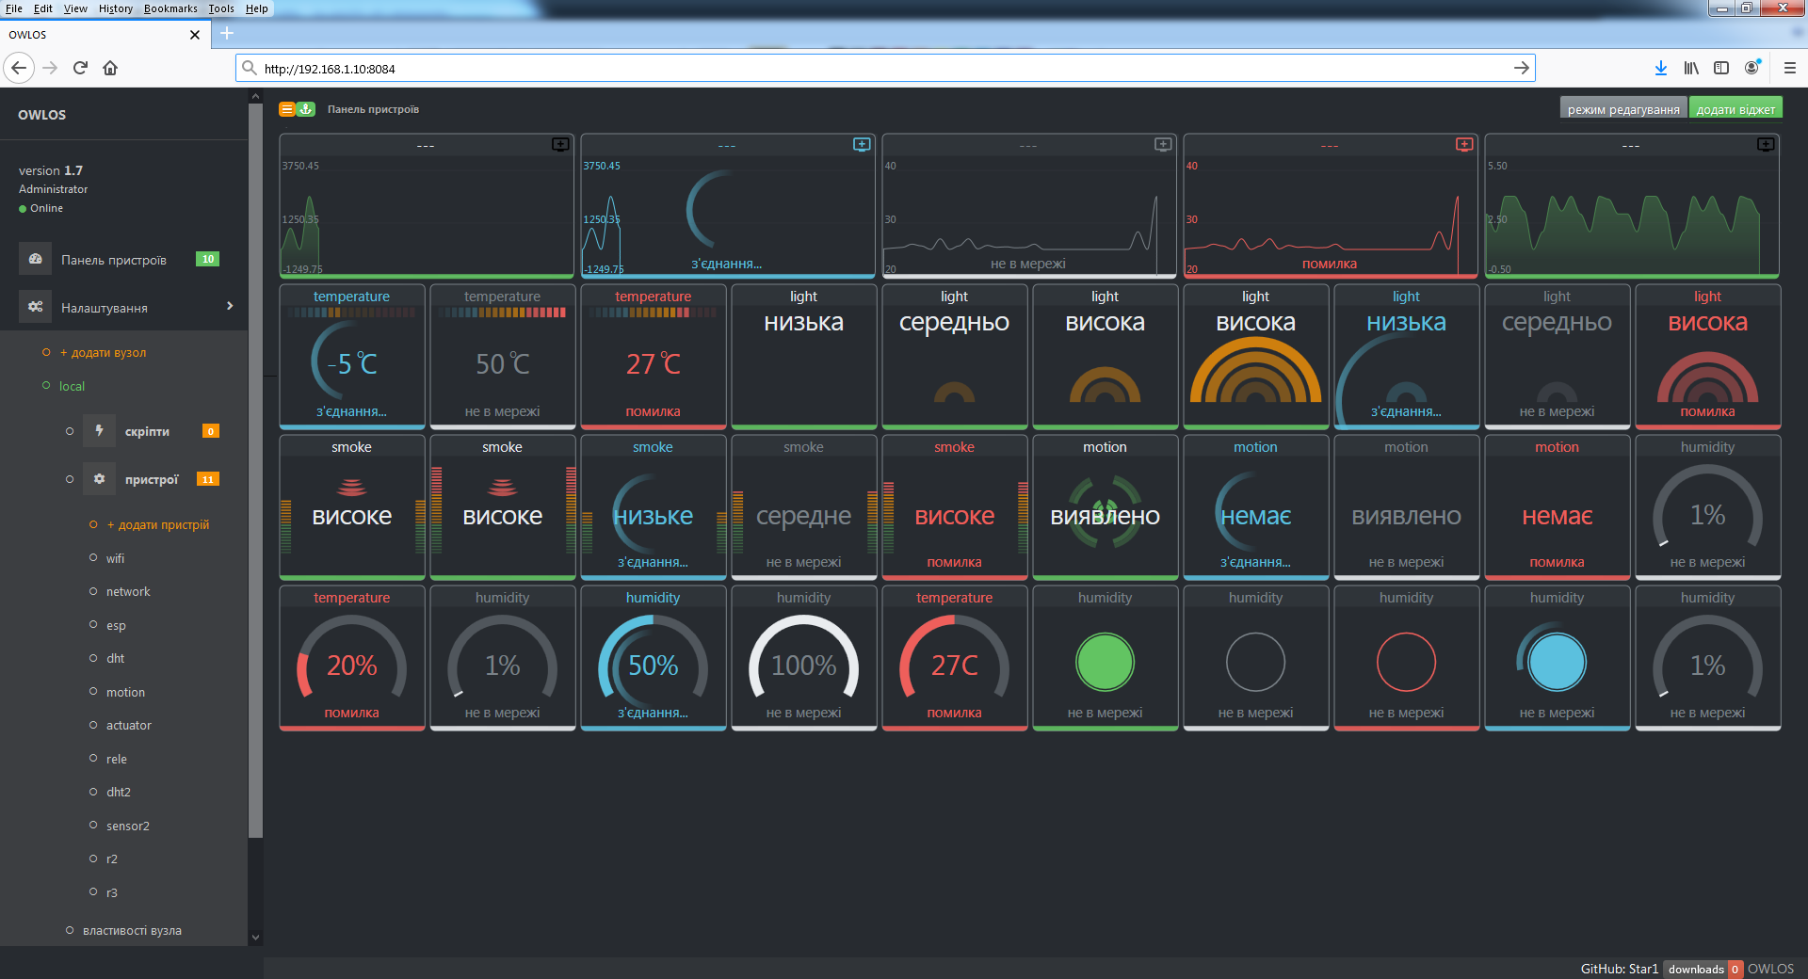The image size is (1808, 979).
Task: Open the History menu
Action: pyautogui.click(x=115, y=8)
